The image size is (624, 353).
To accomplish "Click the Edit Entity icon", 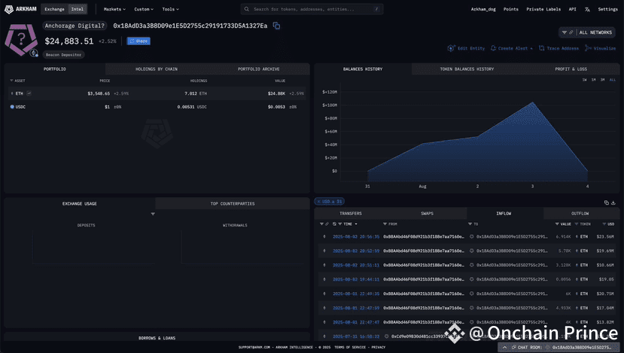I will [x=451, y=48].
